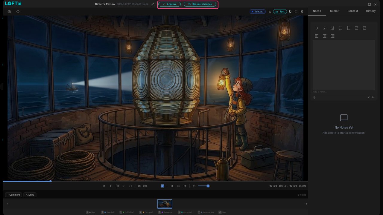Toggle the right side panel icon

point(302,12)
